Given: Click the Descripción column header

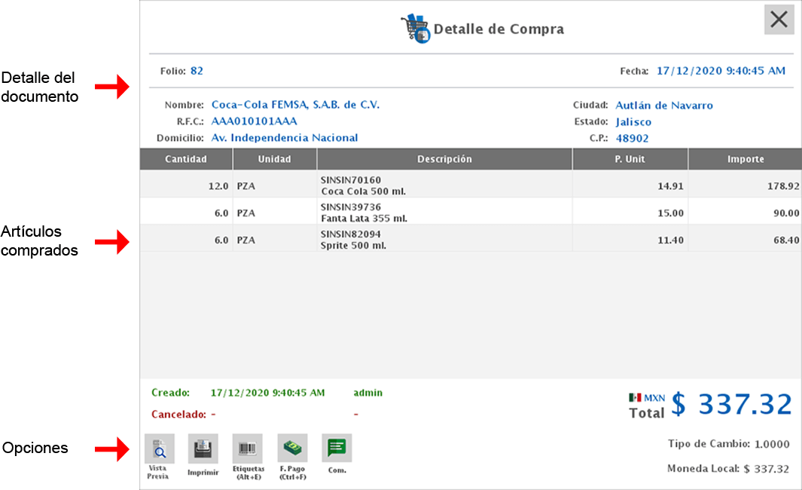Looking at the screenshot, I should coord(444,159).
